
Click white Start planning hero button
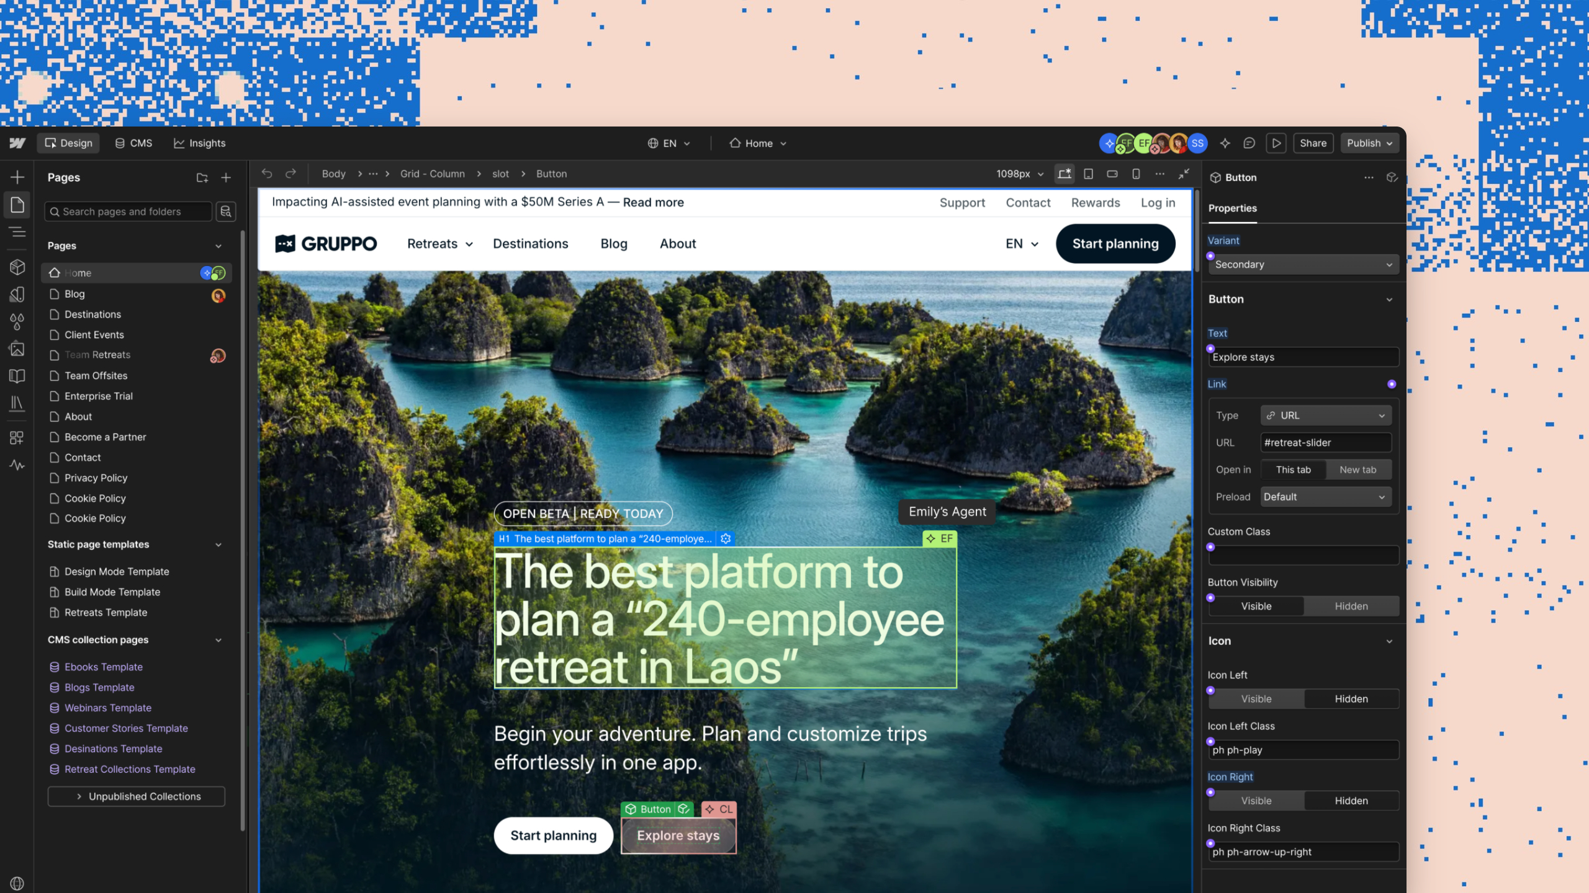point(553,835)
